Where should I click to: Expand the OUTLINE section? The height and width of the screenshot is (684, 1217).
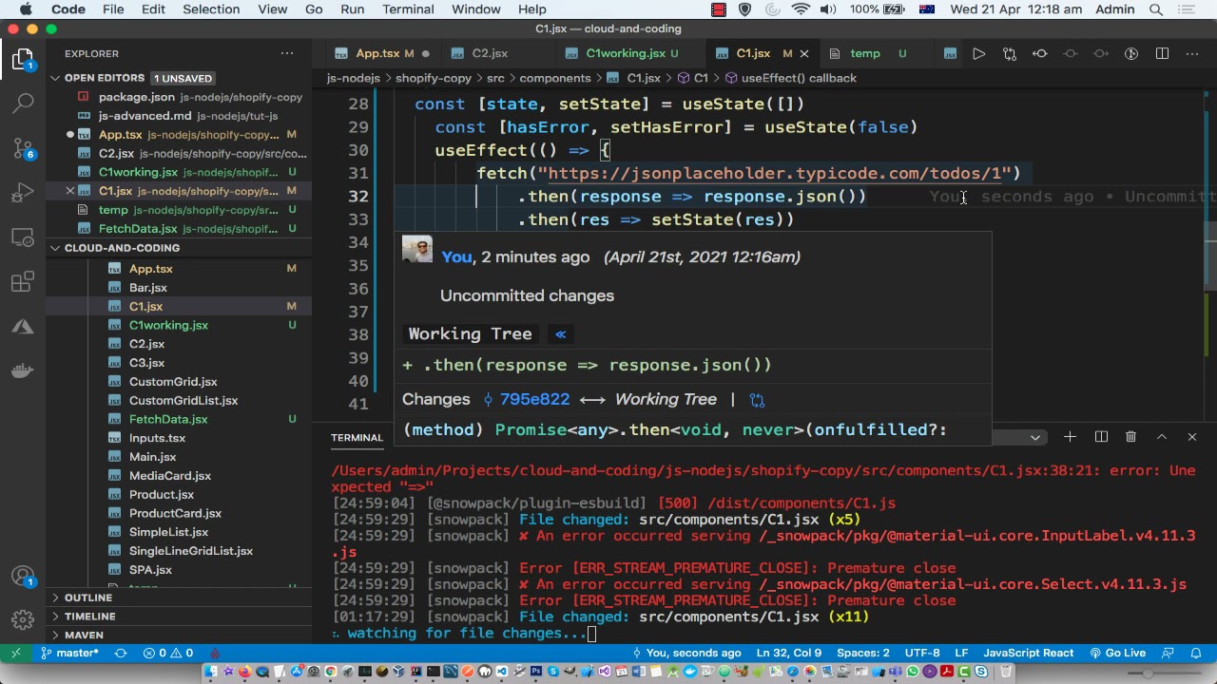pyautogui.click(x=88, y=598)
